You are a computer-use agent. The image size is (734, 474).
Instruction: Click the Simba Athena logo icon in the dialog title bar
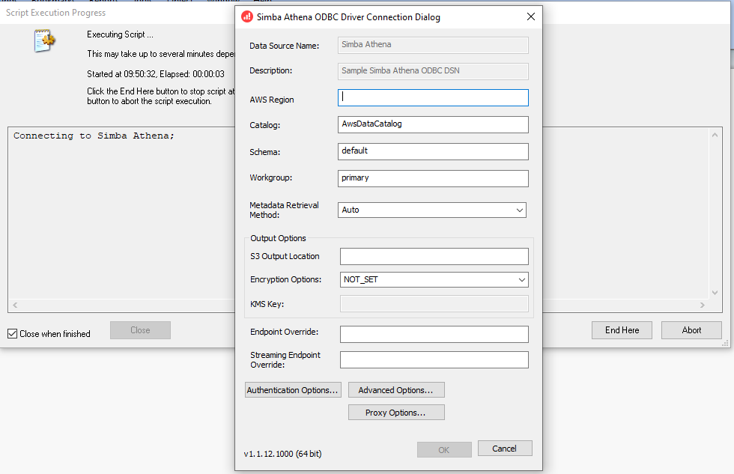coord(247,16)
